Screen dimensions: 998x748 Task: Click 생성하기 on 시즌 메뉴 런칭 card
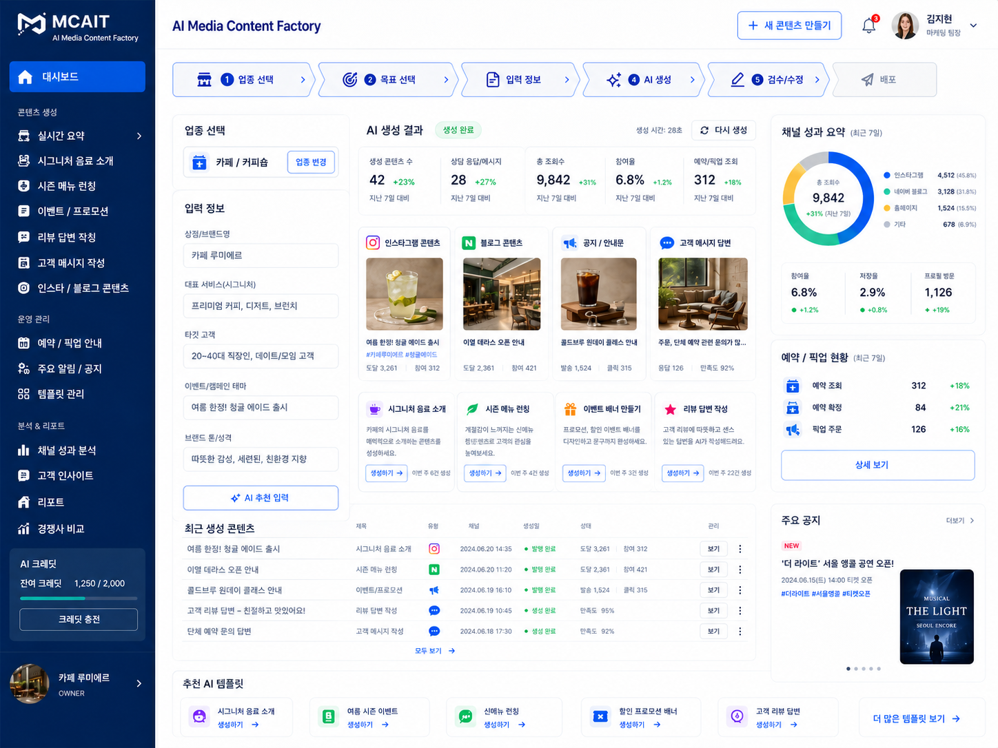(x=485, y=473)
